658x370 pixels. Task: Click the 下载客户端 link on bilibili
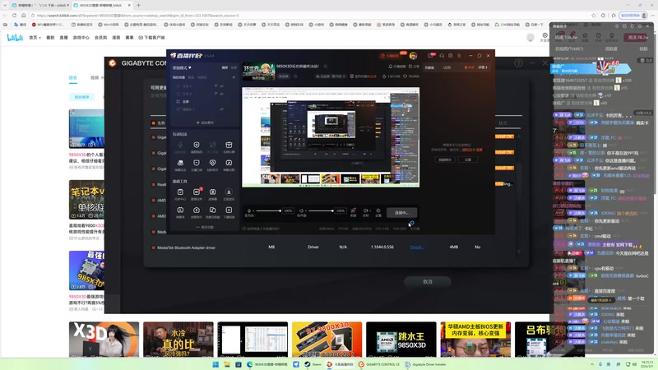[151, 37]
